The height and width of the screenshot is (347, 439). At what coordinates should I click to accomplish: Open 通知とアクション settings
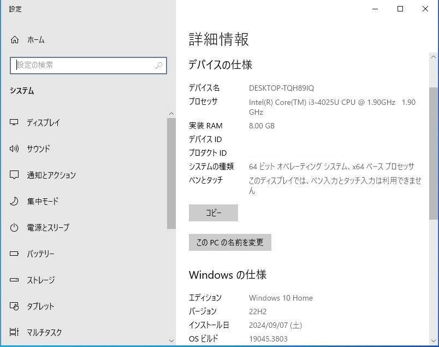pyautogui.click(x=51, y=175)
